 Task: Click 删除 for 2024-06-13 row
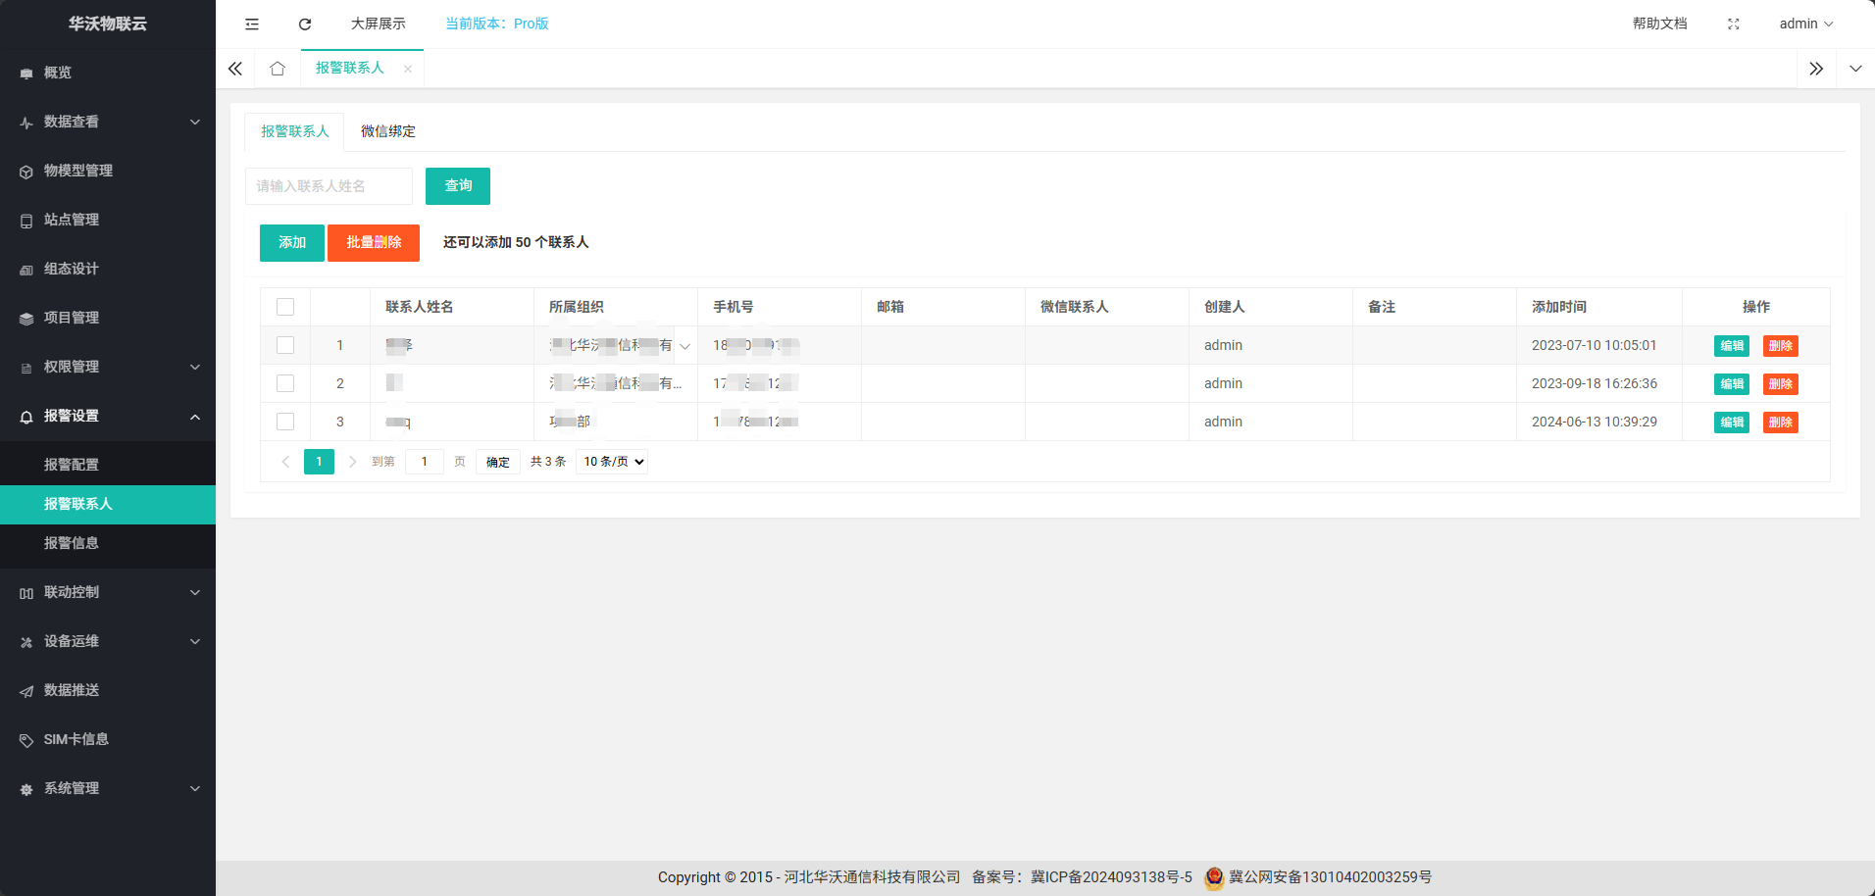[1781, 423]
